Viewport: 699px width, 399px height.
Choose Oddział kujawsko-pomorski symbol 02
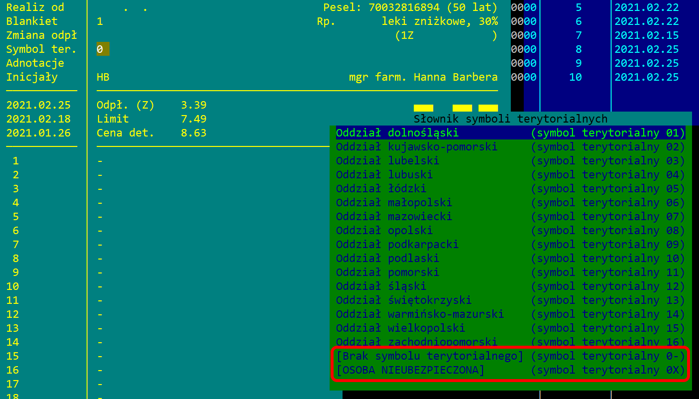click(x=510, y=147)
